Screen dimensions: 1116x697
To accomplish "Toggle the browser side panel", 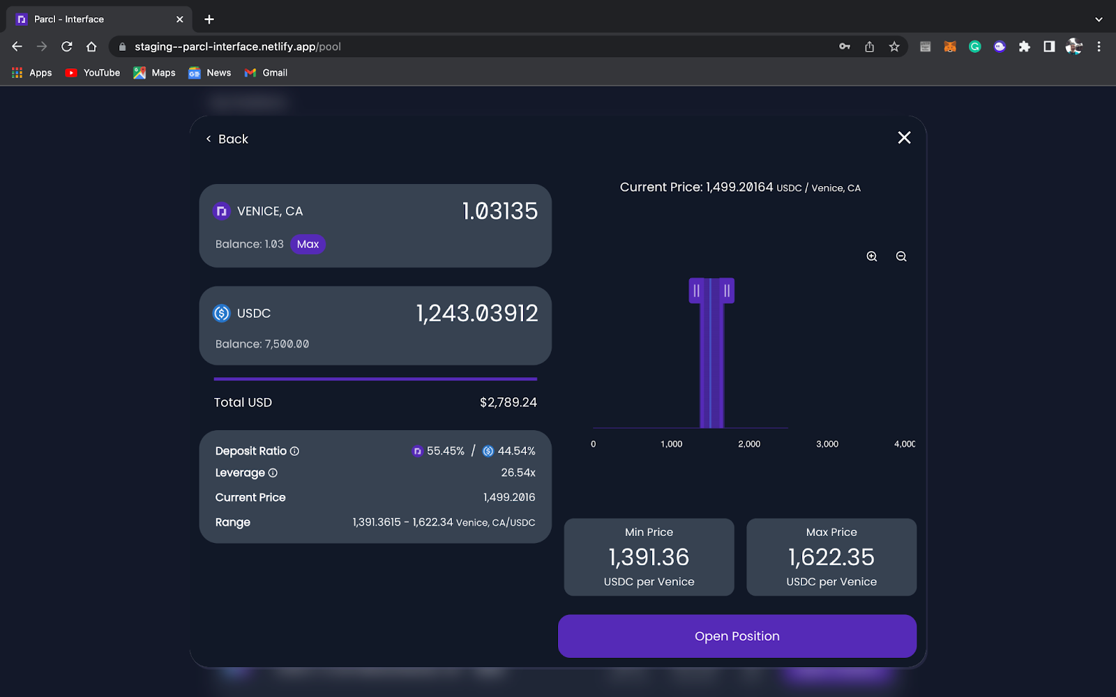I will click(1049, 47).
